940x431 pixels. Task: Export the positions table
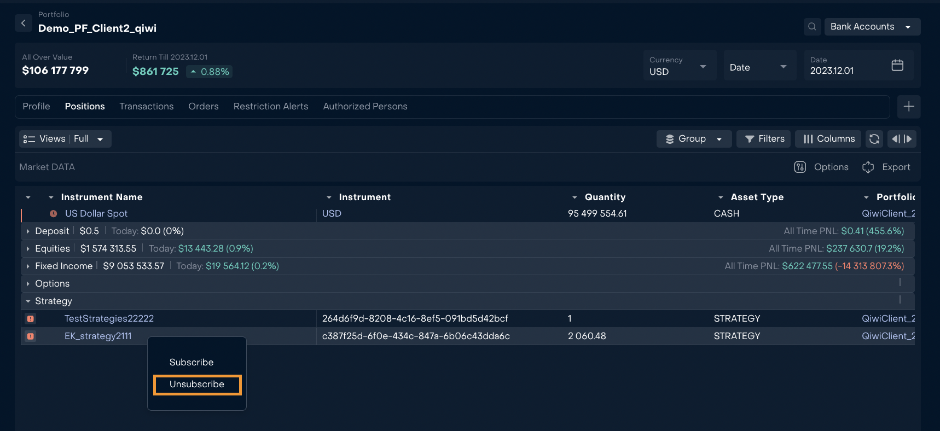(886, 167)
